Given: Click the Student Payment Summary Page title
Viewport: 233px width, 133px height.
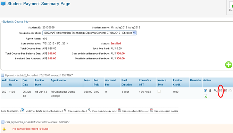Looking at the screenshot, I should 39,4.
